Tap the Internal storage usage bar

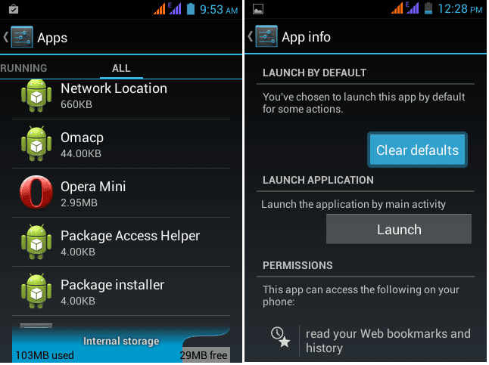click(x=121, y=344)
